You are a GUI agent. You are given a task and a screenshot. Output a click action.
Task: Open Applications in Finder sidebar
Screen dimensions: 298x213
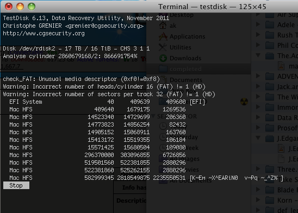coord(187,36)
